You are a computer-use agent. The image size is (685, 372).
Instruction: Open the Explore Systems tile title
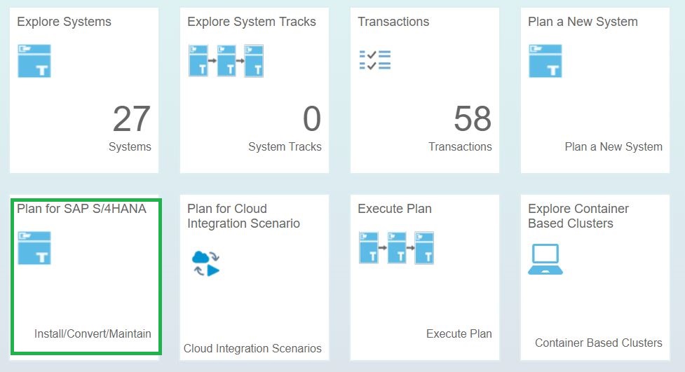coord(65,22)
